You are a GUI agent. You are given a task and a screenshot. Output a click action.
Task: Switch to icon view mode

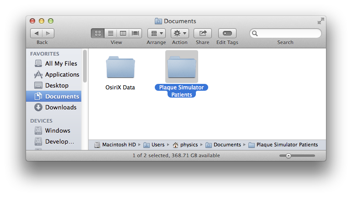(97, 33)
